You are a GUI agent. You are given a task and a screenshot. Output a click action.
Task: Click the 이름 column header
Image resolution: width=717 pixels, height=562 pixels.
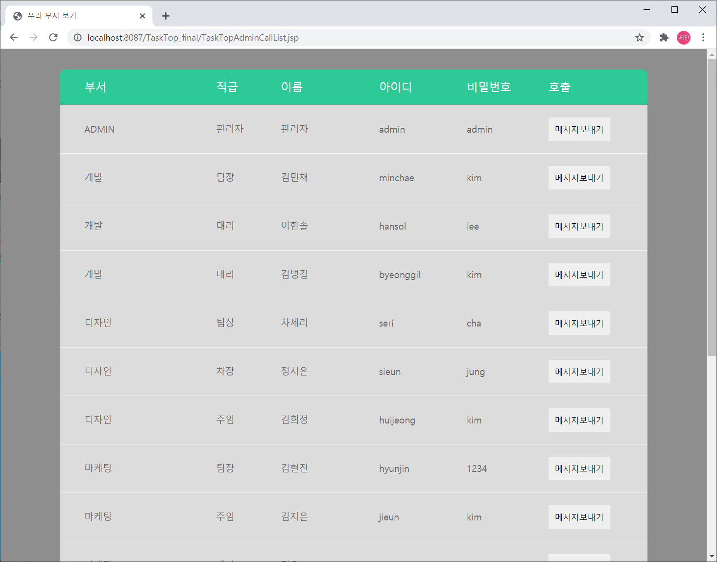tap(292, 87)
